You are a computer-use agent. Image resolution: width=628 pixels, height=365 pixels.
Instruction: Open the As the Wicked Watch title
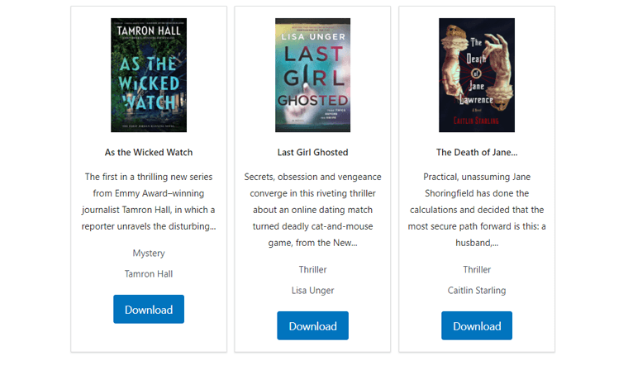click(x=149, y=153)
